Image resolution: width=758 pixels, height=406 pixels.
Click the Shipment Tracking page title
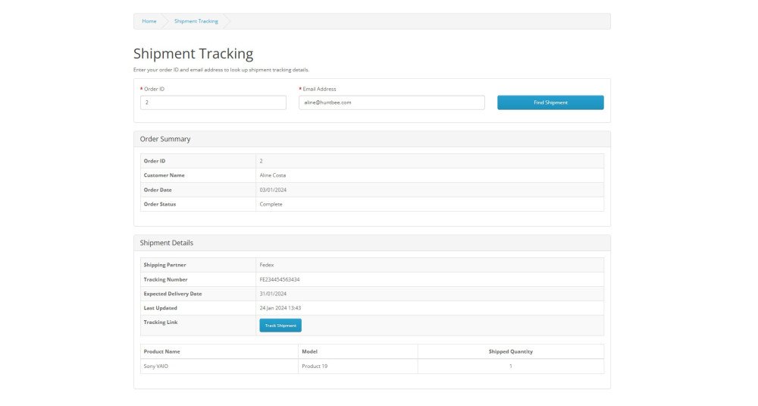click(x=193, y=54)
